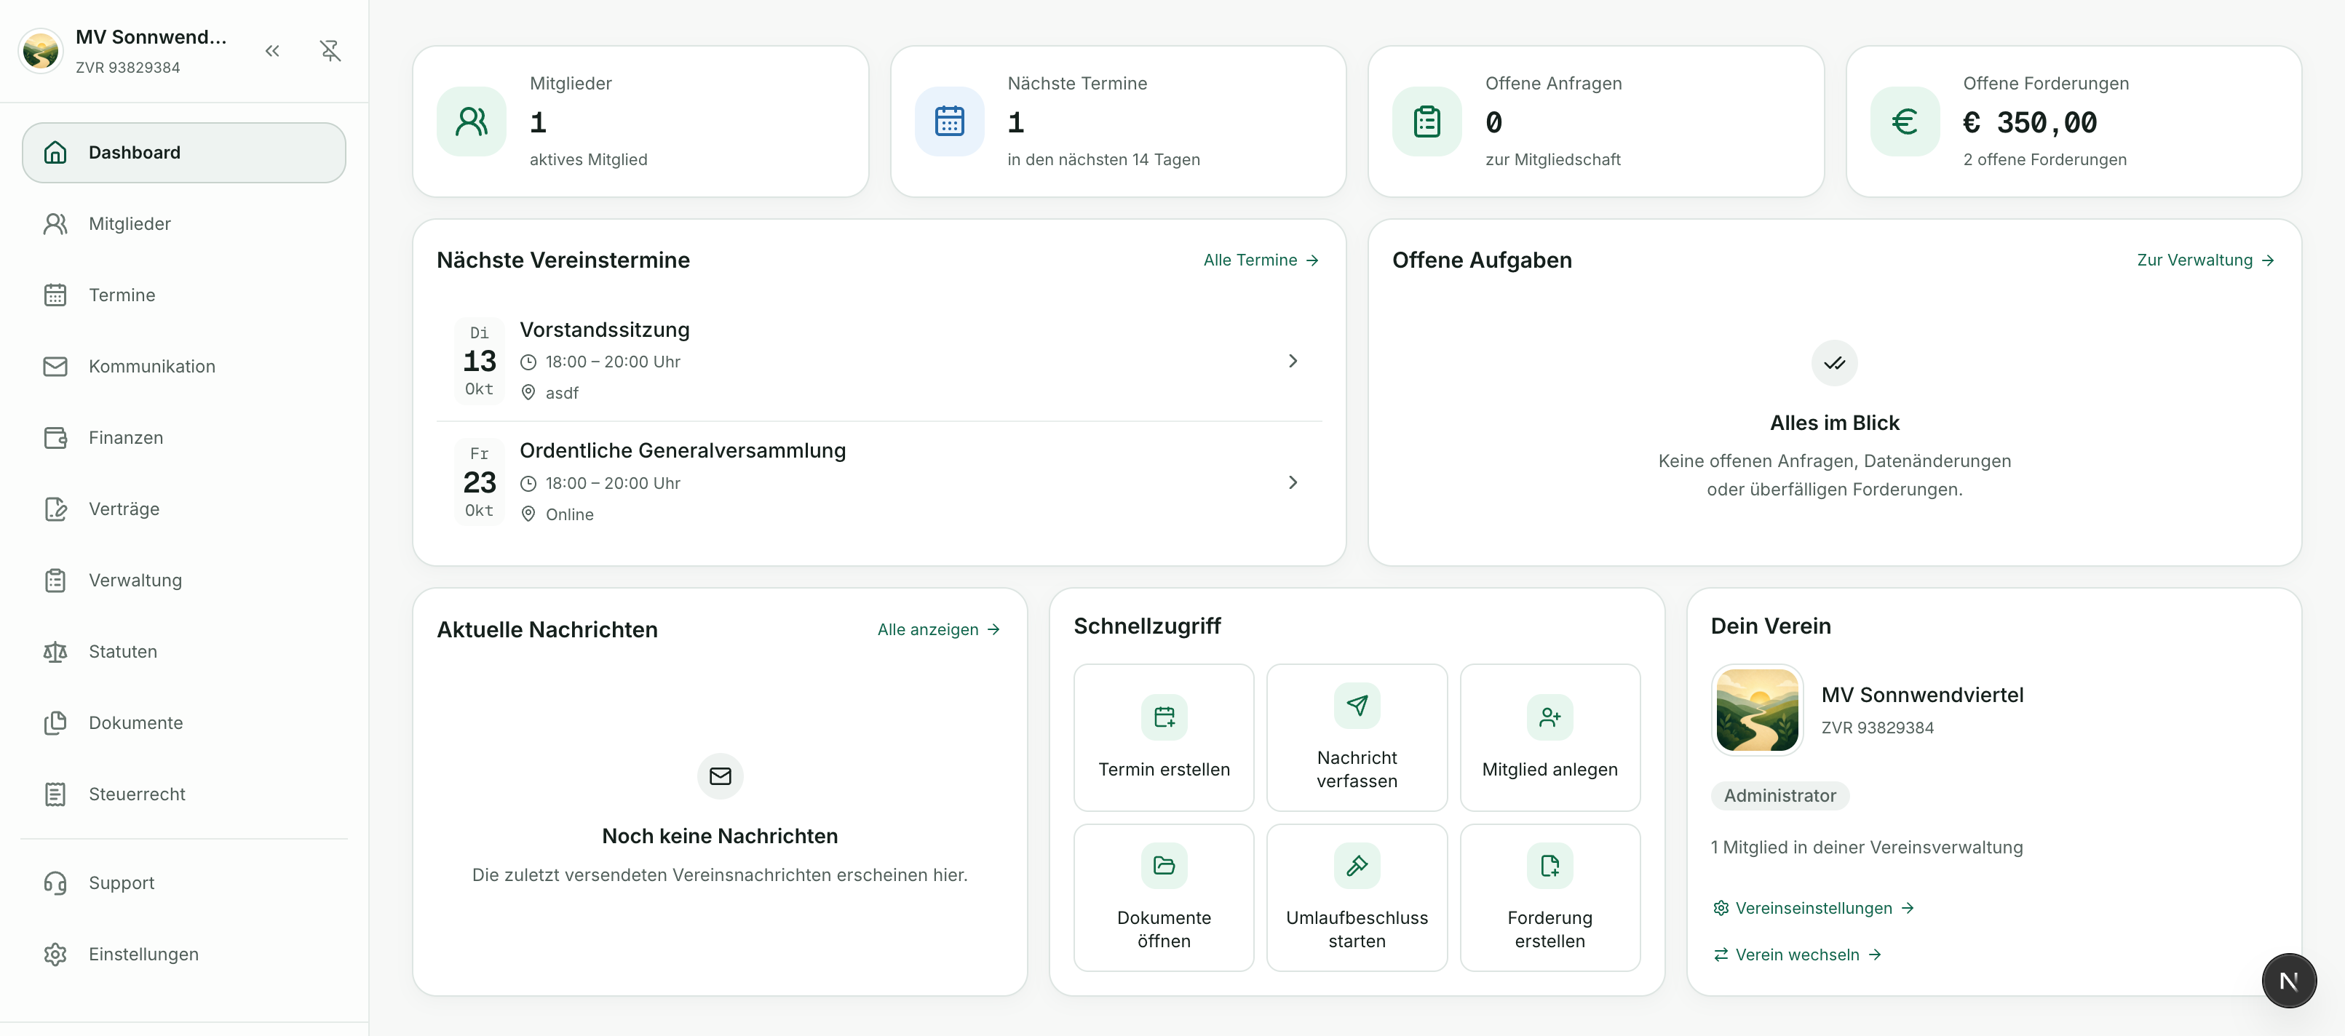Click the Offene Forderungen euro icon
Image resolution: width=2345 pixels, height=1036 pixels.
pyautogui.click(x=1905, y=121)
